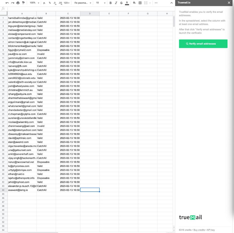Select cell with stan@awsmd.com
The image size is (234, 233).
click(22, 142)
